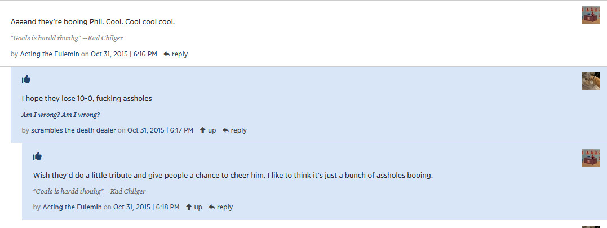Open avatar beside the 'little tribute' comment

tap(590, 157)
